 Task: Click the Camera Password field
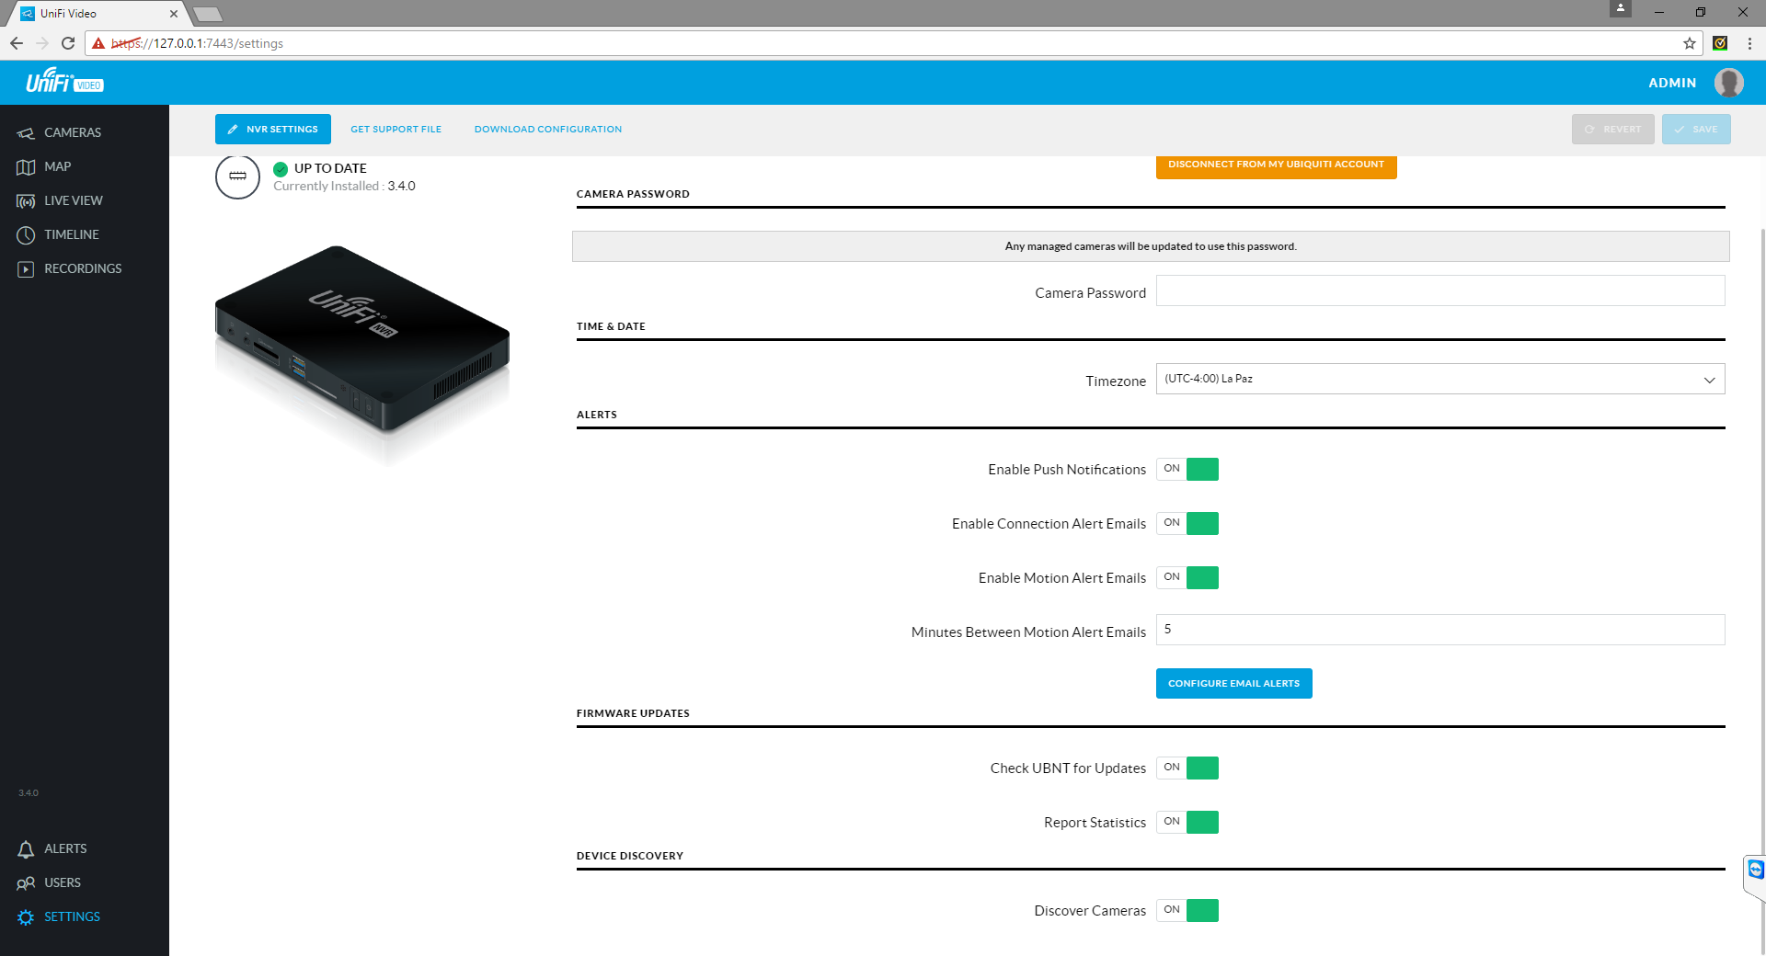(x=1440, y=290)
